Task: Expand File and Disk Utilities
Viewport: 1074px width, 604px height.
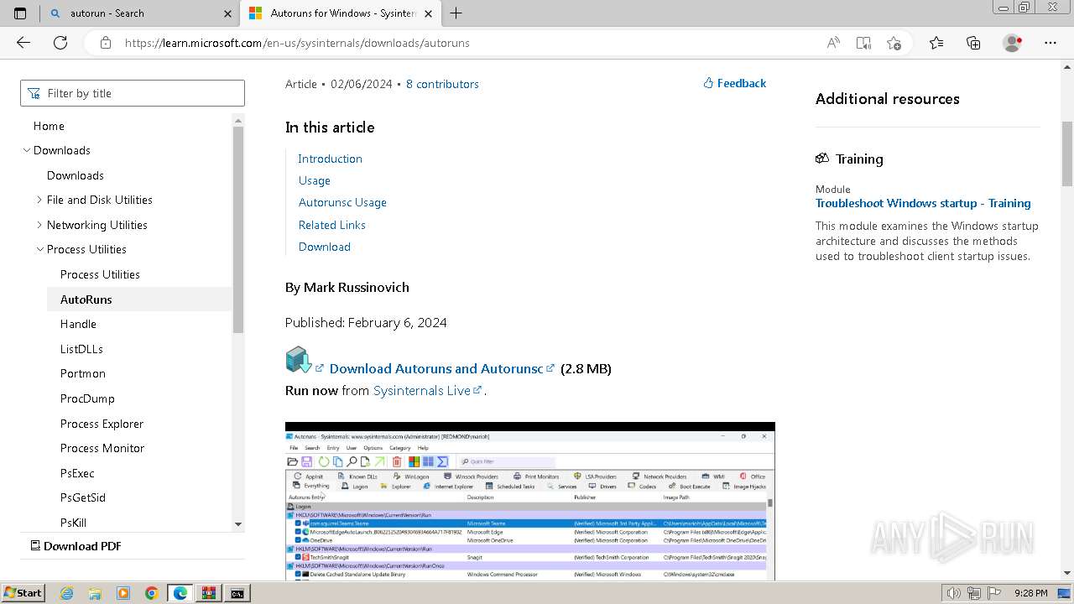Action: [x=39, y=200]
